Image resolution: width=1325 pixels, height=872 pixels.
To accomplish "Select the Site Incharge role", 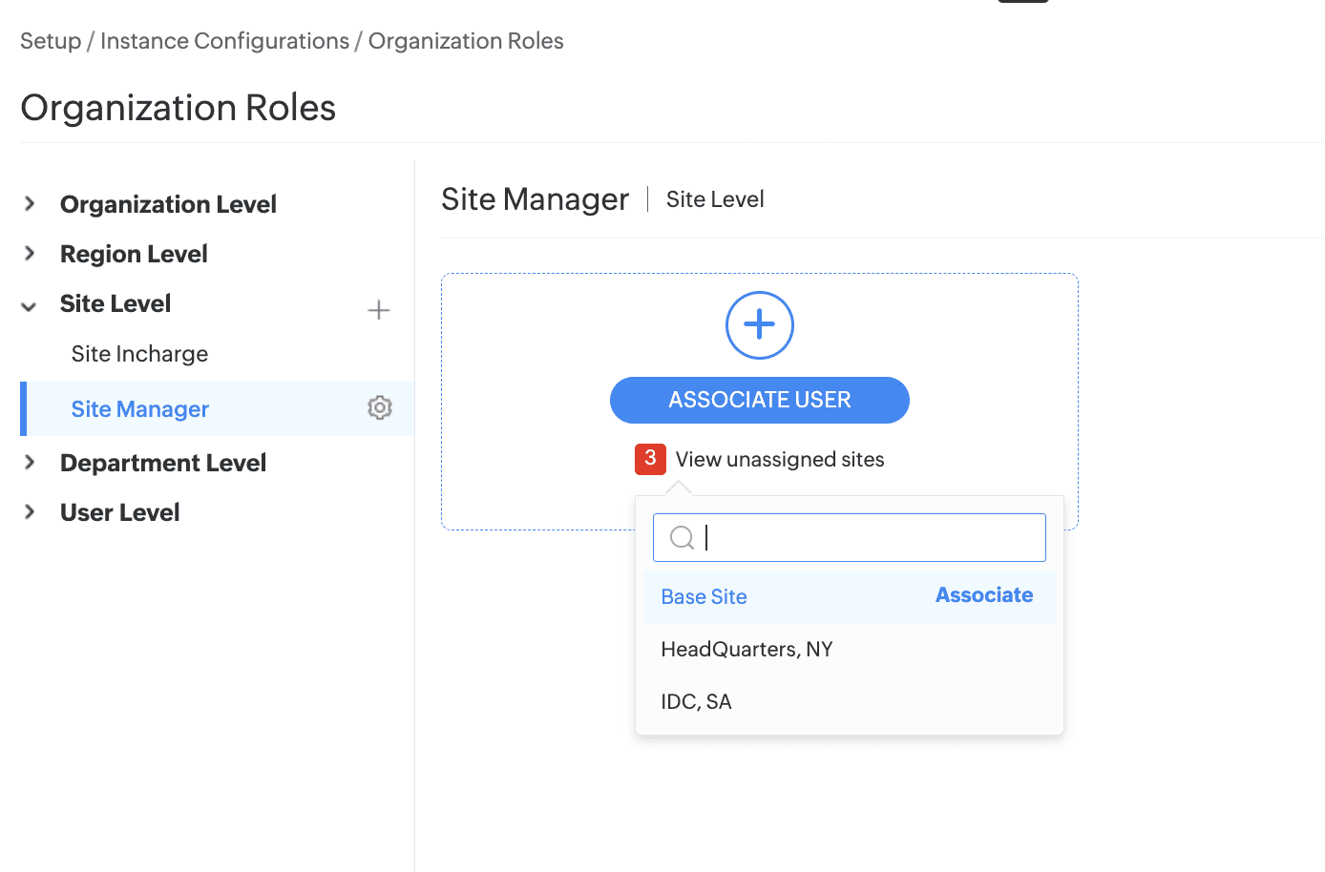I will pyautogui.click(x=139, y=354).
